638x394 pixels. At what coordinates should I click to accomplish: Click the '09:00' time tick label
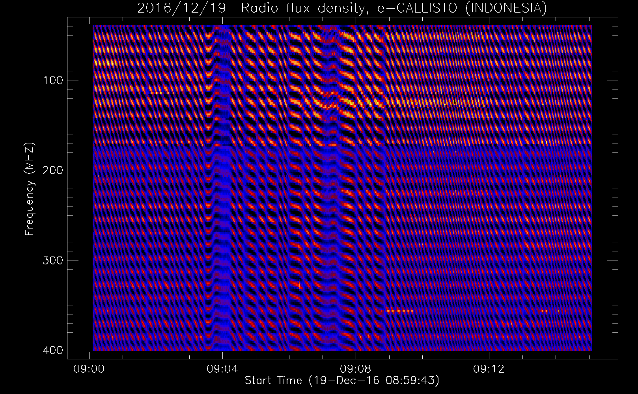click(90, 369)
